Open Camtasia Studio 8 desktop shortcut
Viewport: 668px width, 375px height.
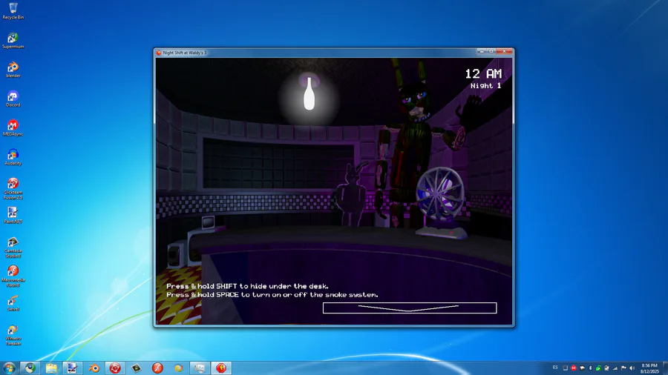click(13, 247)
